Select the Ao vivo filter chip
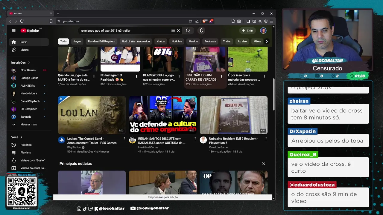 point(242,42)
